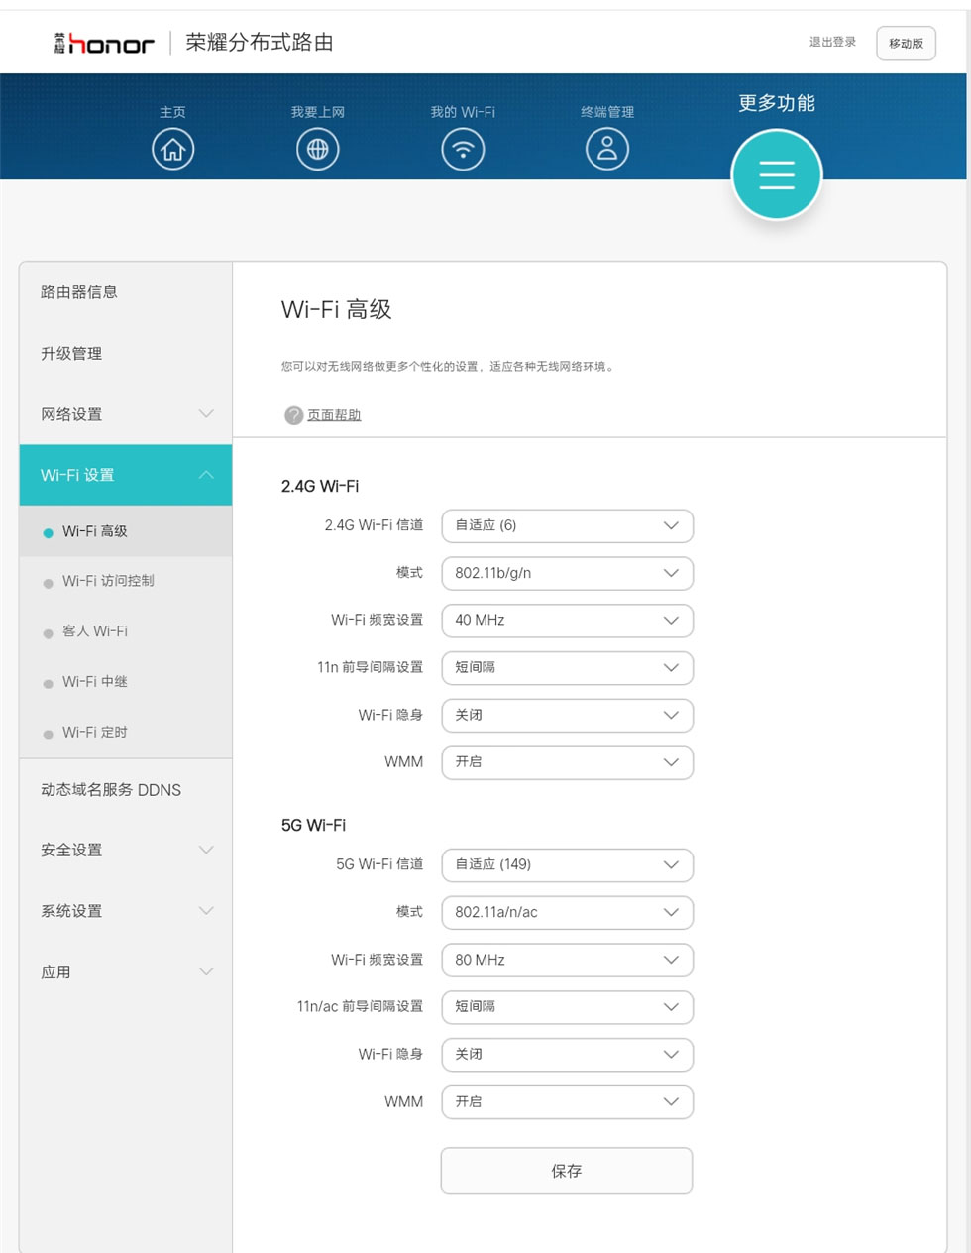Click the Save button
This screenshot has height=1253, width=971.
tap(567, 1171)
